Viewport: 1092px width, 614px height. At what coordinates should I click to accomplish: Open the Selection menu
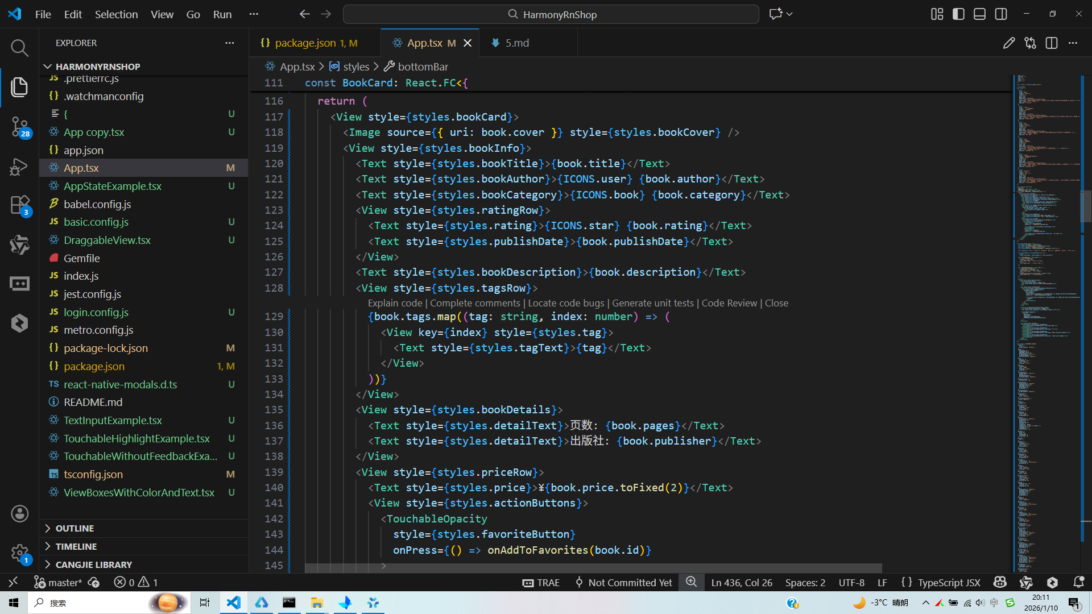coord(116,14)
